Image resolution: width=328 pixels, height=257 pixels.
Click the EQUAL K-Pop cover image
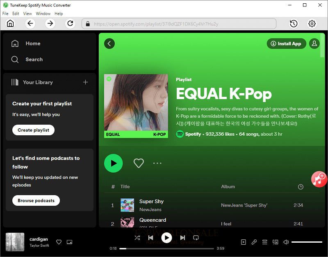click(x=136, y=106)
